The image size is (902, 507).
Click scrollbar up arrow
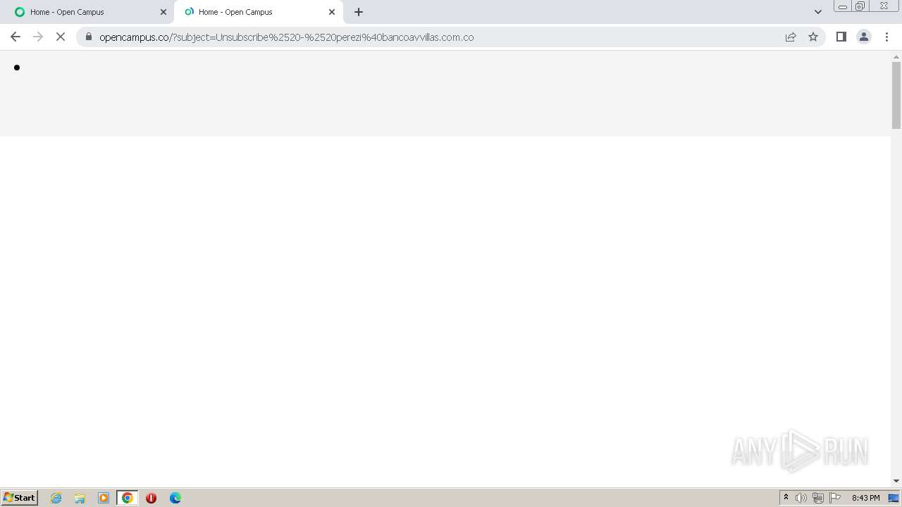pyautogui.click(x=896, y=56)
